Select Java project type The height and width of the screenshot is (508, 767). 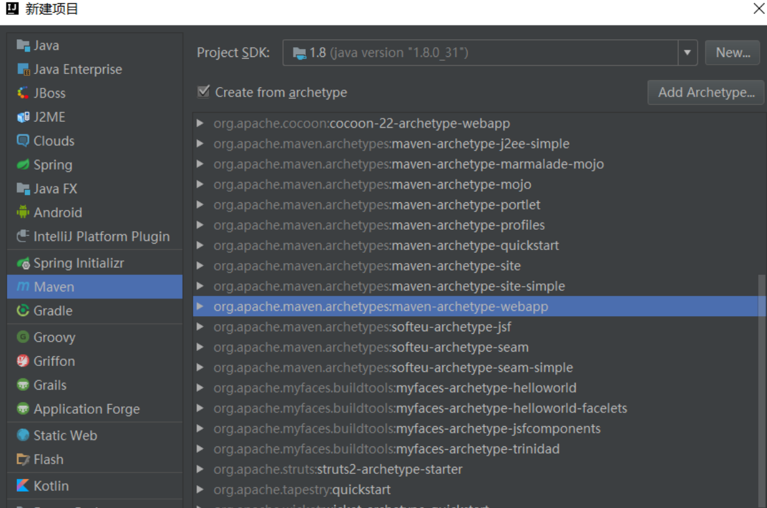click(x=95, y=45)
